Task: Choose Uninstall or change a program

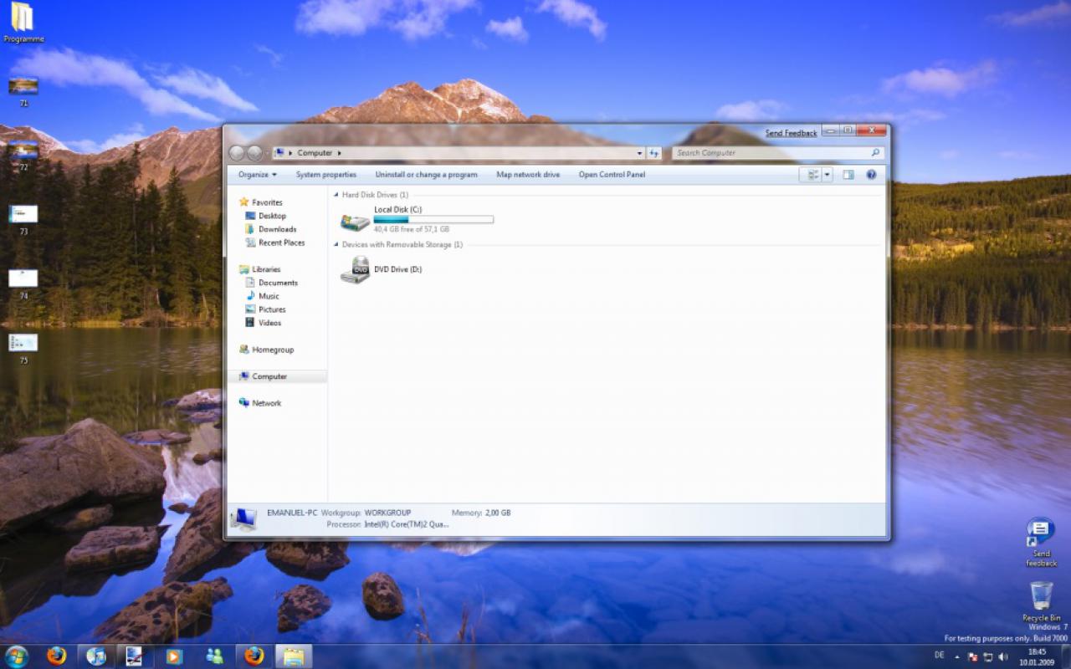Action: [x=426, y=175]
